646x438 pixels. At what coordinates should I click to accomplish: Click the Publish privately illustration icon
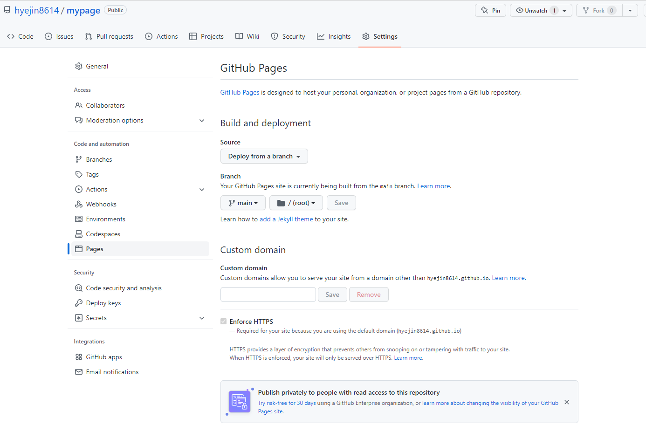[240, 402]
